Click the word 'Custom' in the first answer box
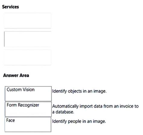This screenshot has height=135, width=143. coord(14,89)
